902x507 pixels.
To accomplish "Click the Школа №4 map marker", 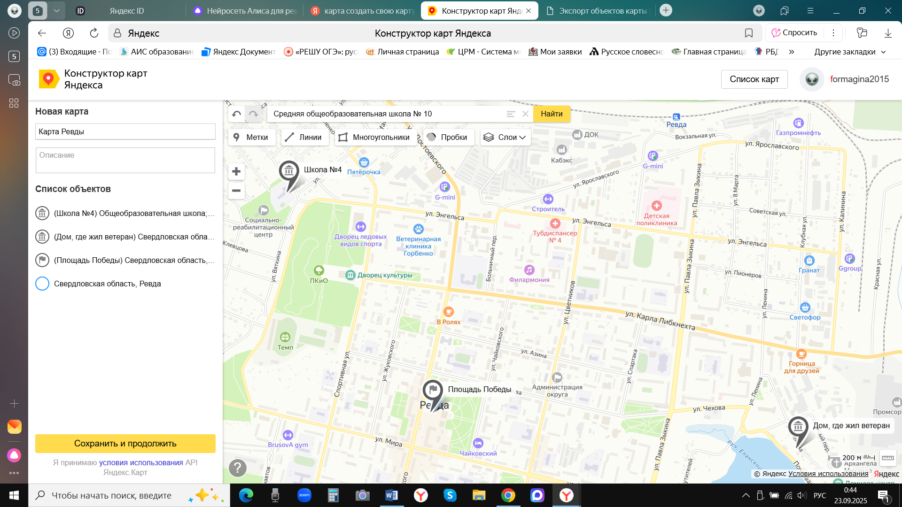I will point(289,172).
